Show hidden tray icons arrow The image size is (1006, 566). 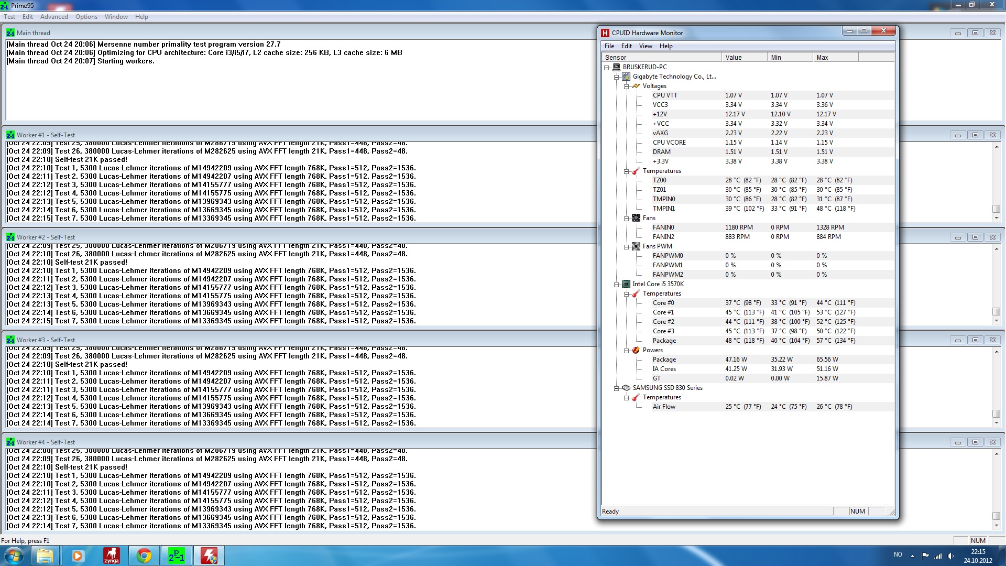click(912, 556)
